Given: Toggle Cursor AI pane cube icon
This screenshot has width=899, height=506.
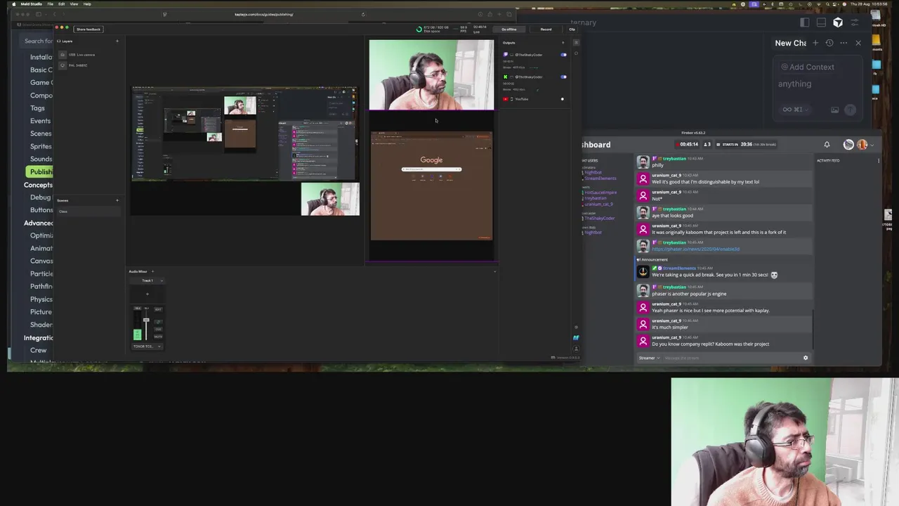Looking at the screenshot, I should click(838, 22).
